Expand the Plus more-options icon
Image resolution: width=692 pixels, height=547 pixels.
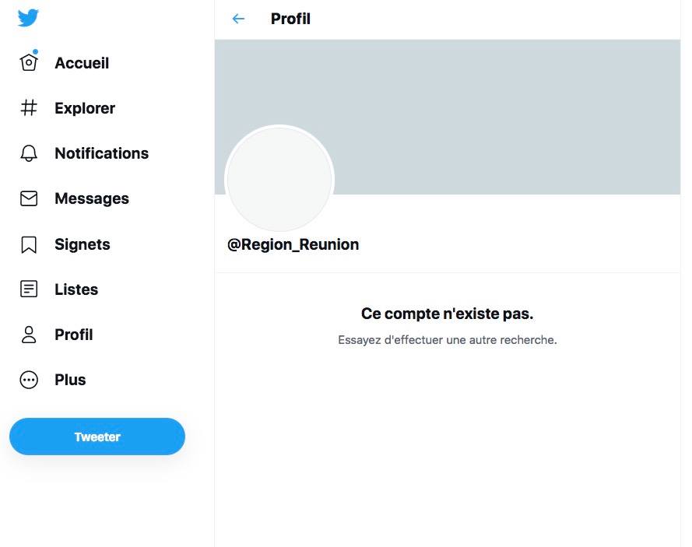click(x=29, y=380)
